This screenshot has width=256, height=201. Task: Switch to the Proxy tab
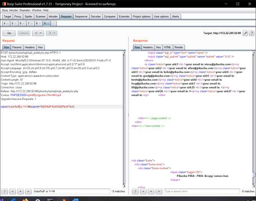coord(18,17)
